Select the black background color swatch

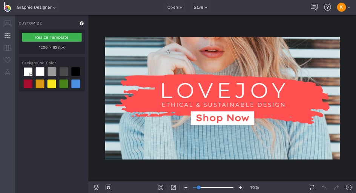(x=75, y=71)
